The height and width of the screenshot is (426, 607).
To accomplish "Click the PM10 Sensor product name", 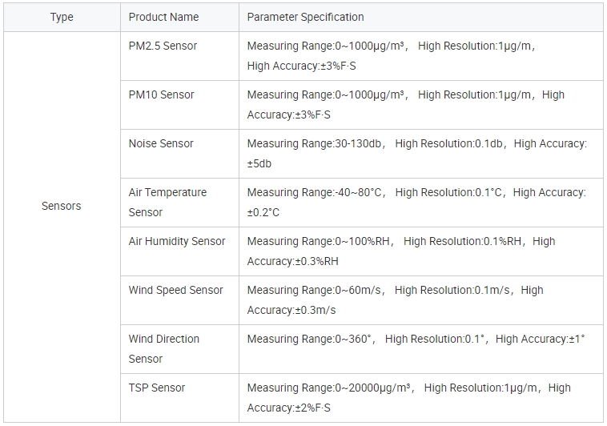I will point(161,94).
